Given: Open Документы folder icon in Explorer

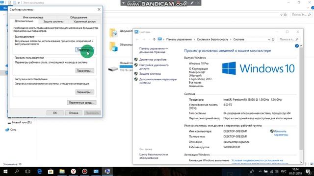Looking at the screenshot, I should pyautogui.click(x=113, y=33).
